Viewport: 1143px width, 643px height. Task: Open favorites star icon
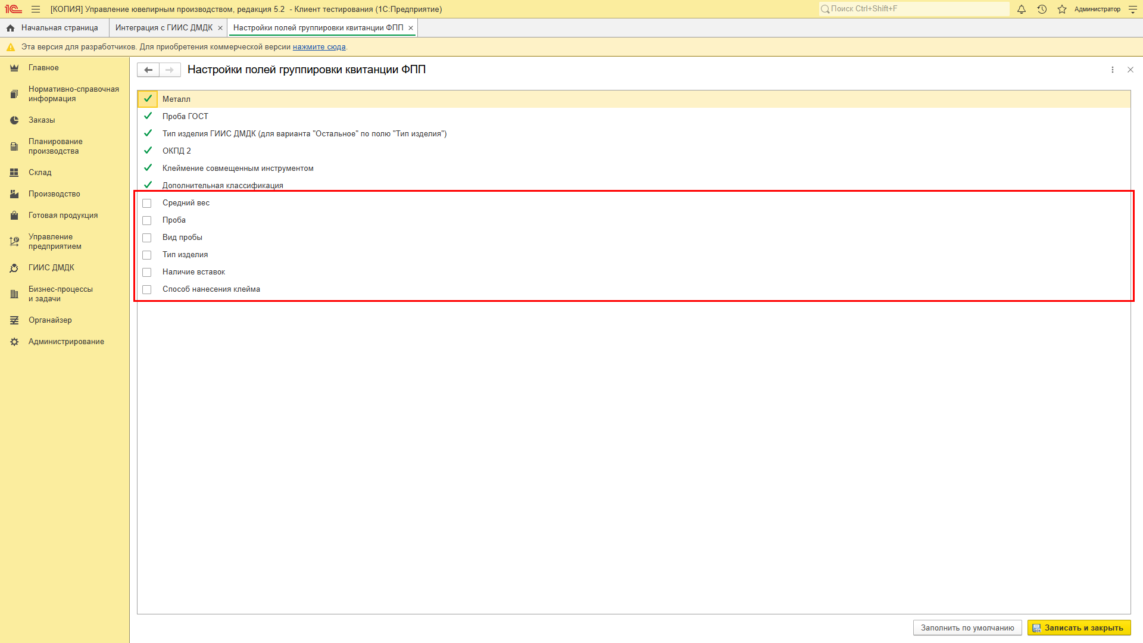coord(1062,9)
